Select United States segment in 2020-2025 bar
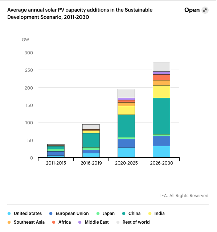The width and height of the screenshot is (217, 232). [126, 153]
